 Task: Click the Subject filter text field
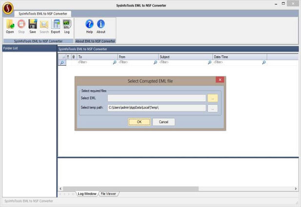pyautogui.click(x=183, y=62)
